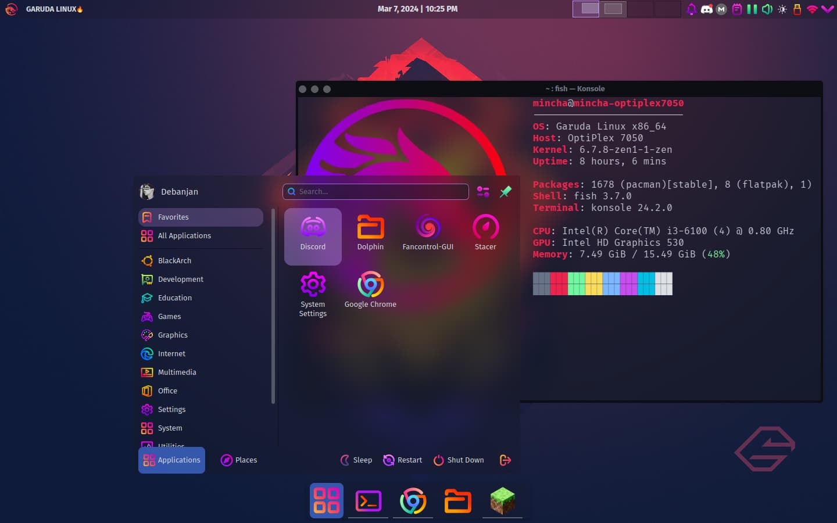This screenshot has width=837, height=523.
Task: Expand the hidden system tray icons
Action: click(827, 9)
